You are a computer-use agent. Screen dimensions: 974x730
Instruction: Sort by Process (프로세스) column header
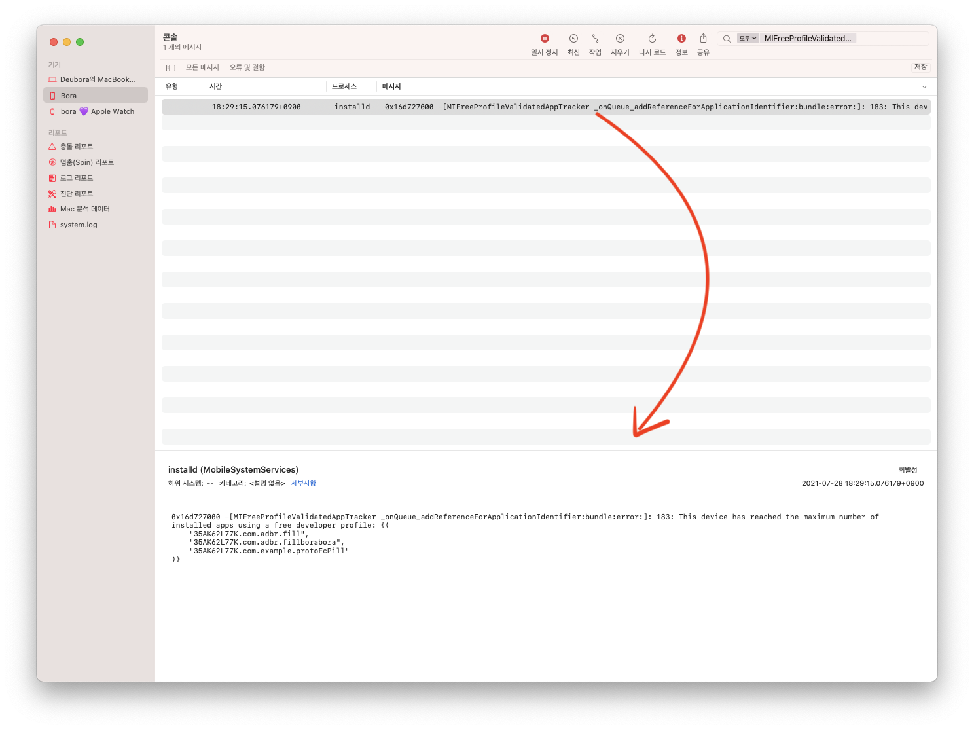point(344,86)
